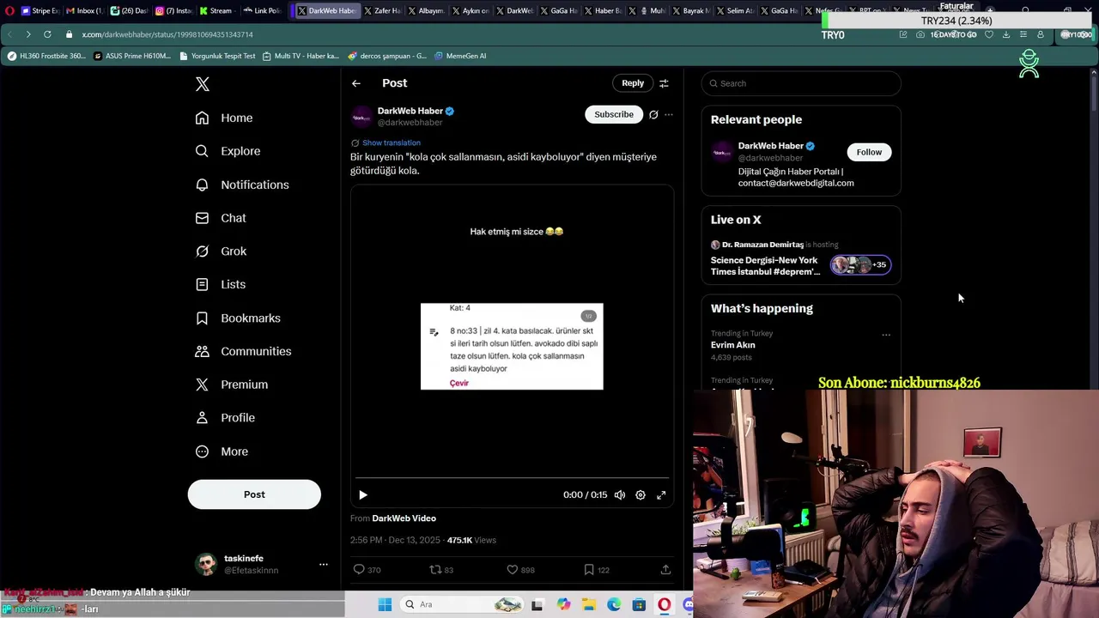This screenshot has width=1099, height=618.
Task: Open Grok in the sidebar
Action: coord(221,251)
